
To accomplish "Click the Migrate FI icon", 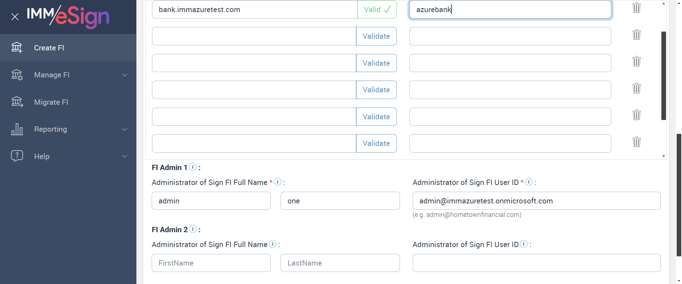I will coord(17,102).
